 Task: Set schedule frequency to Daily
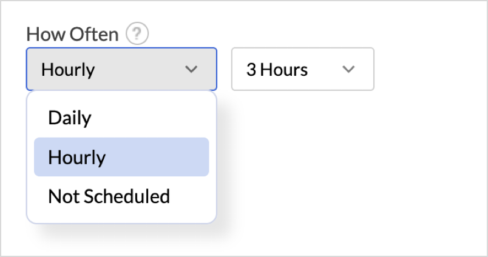tap(70, 118)
